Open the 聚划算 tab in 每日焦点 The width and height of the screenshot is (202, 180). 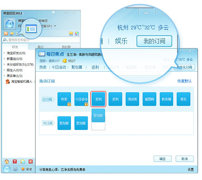(77, 67)
